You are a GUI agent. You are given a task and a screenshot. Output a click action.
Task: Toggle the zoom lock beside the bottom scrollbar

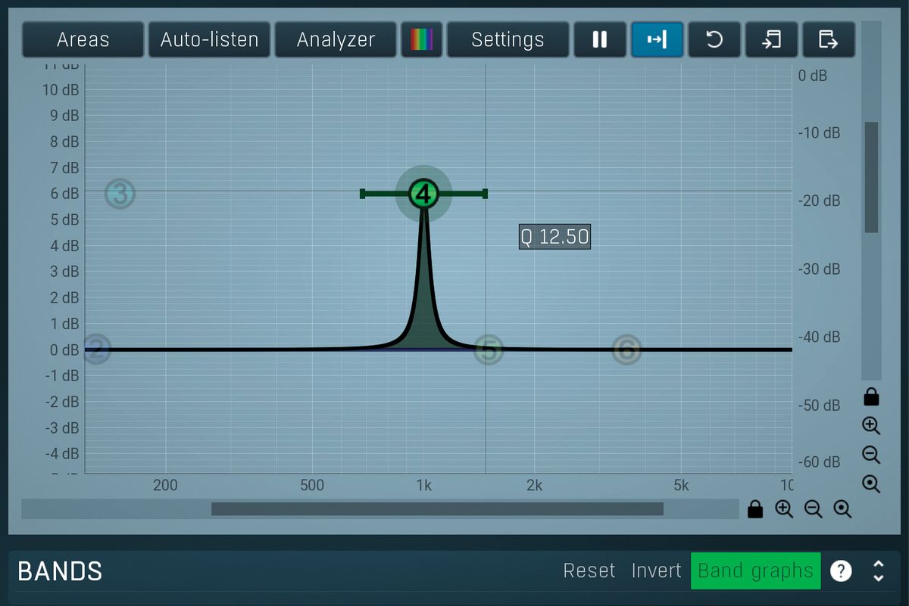click(755, 509)
